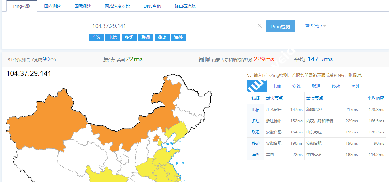Click the 104.37.29.141 heading above map
The width and height of the screenshot is (389, 182).
pyautogui.click(x=29, y=74)
